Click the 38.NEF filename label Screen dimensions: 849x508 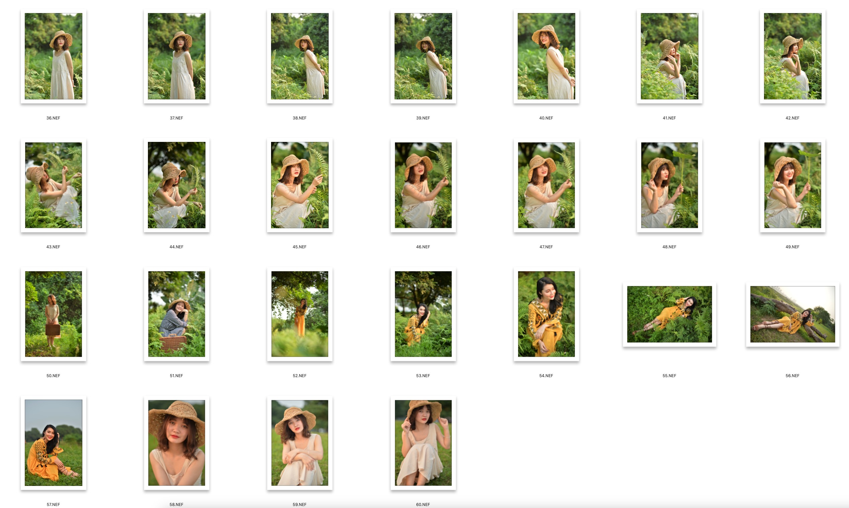pyautogui.click(x=300, y=118)
